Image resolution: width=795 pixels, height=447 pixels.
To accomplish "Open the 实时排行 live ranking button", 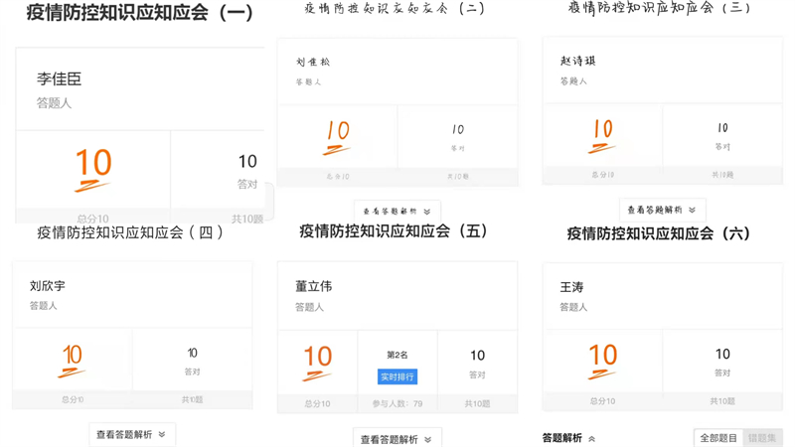I will click(x=397, y=376).
